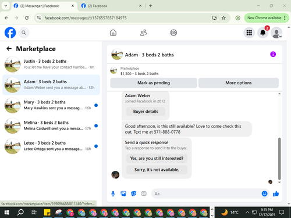Open the account avatar menu
Viewport: 291px width, 218px height.
click(276, 33)
